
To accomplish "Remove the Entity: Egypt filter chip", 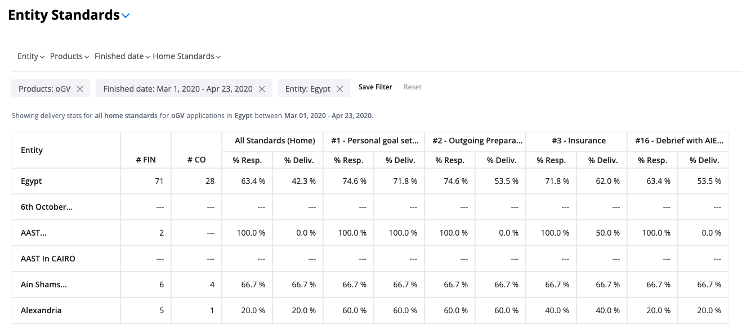I will [x=339, y=89].
